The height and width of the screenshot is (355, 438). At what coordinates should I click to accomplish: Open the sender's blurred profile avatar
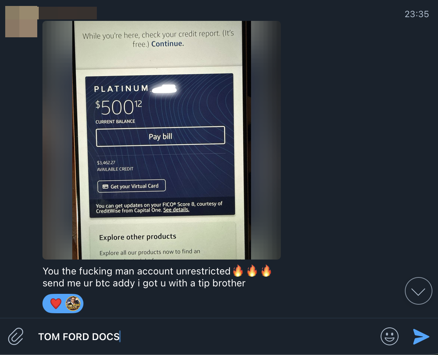21,22
